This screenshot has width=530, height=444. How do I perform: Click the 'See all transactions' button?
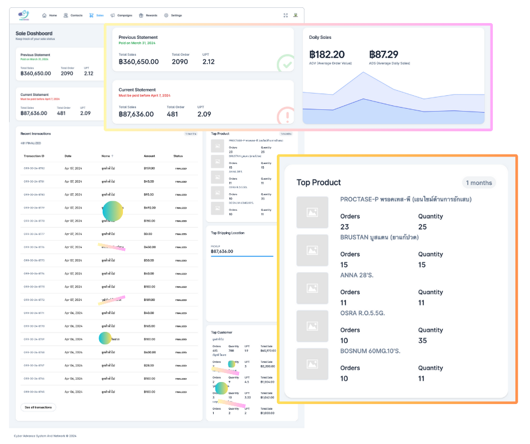(38, 407)
